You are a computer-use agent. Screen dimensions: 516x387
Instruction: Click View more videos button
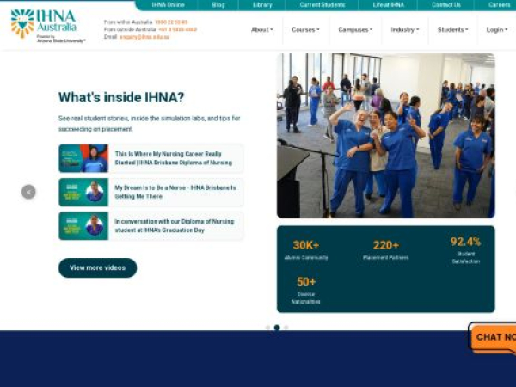(x=98, y=267)
